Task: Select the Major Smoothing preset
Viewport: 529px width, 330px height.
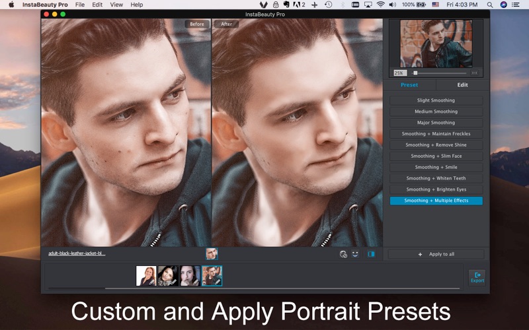Action: point(436,123)
